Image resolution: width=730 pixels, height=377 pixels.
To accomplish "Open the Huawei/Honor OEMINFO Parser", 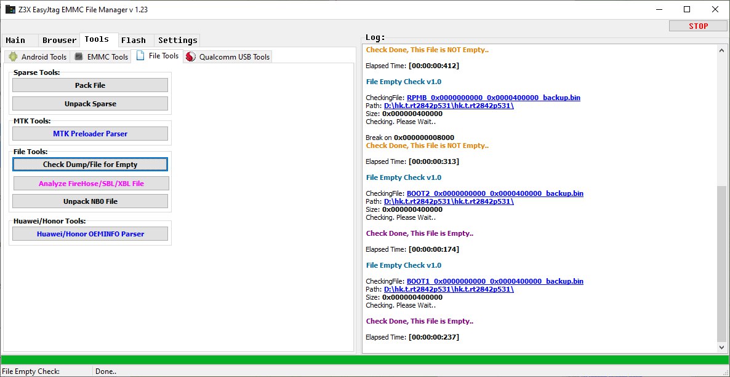I will [x=90, y=233].
